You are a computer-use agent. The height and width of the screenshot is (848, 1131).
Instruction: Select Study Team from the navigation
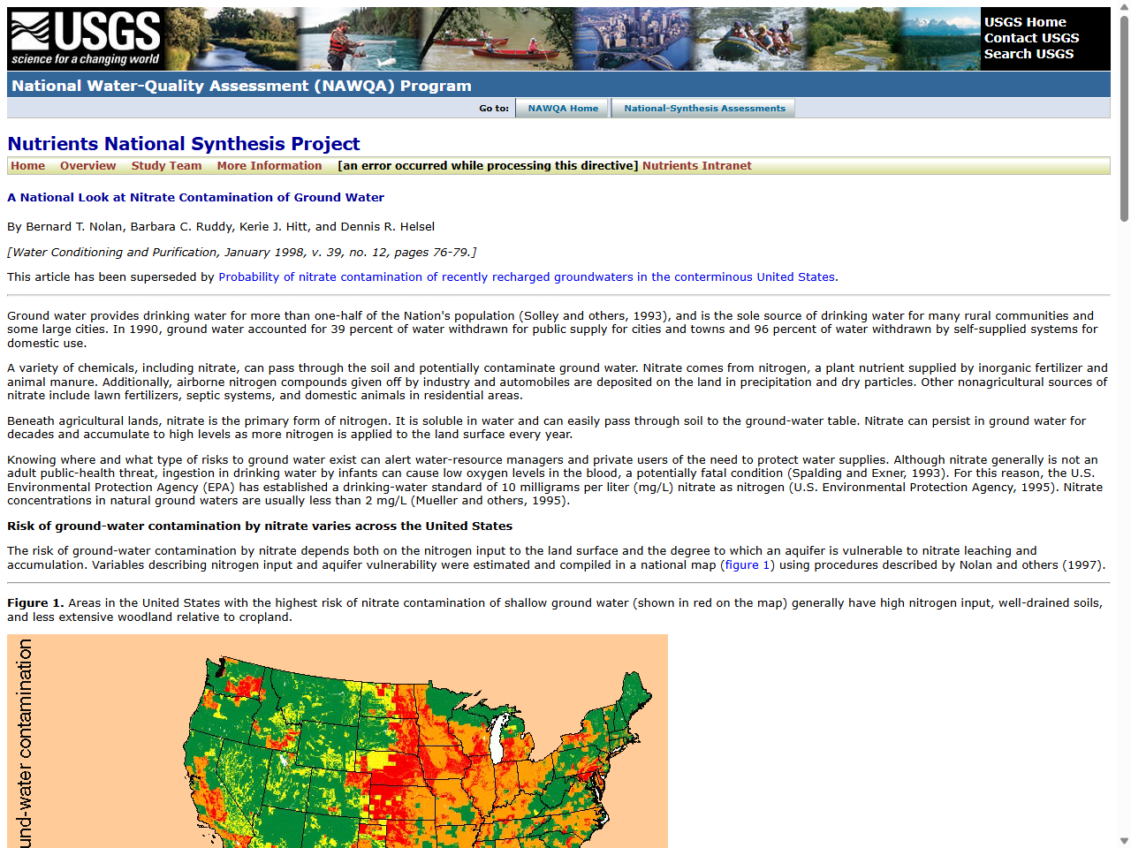tap(166, 165)
